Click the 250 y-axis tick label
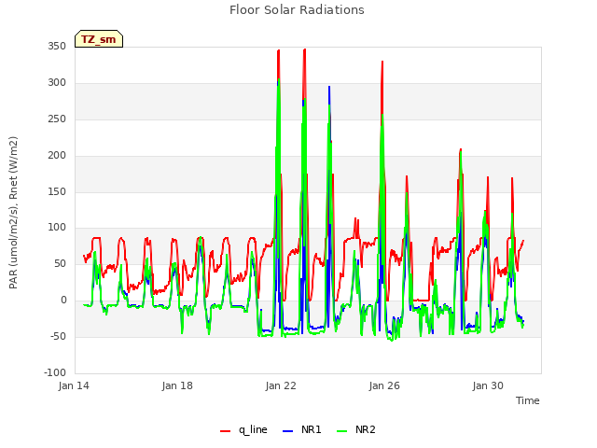 (57, 119)
